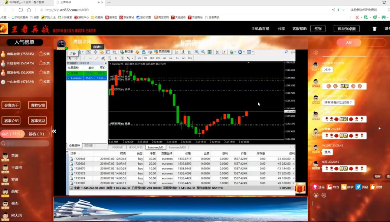390x222 pixels.
Task: Open the emoji smiley picker in chat
Action: pos(315,195)
